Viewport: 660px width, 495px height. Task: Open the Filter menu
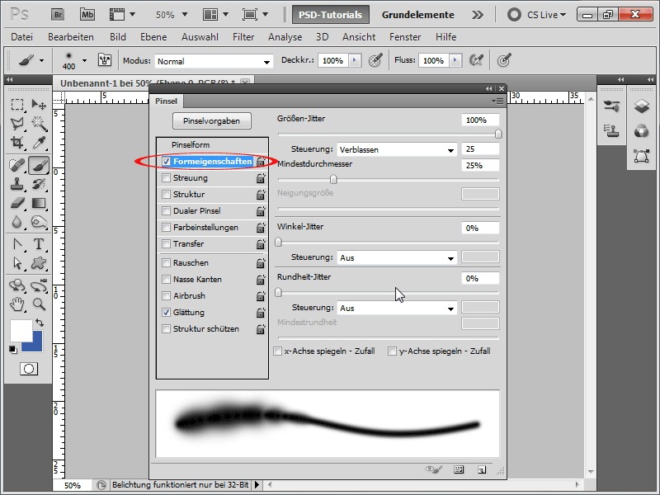click(x=243, y=37)
